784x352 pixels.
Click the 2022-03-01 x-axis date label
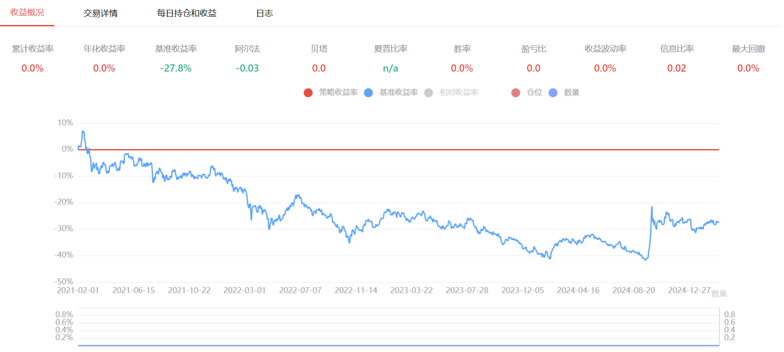(x=244, y=290)
